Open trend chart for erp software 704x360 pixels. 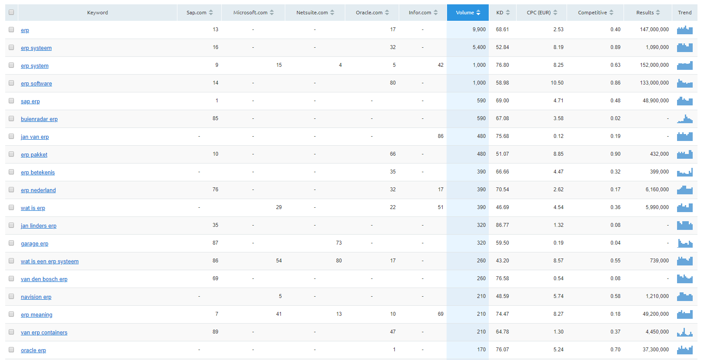684,83
